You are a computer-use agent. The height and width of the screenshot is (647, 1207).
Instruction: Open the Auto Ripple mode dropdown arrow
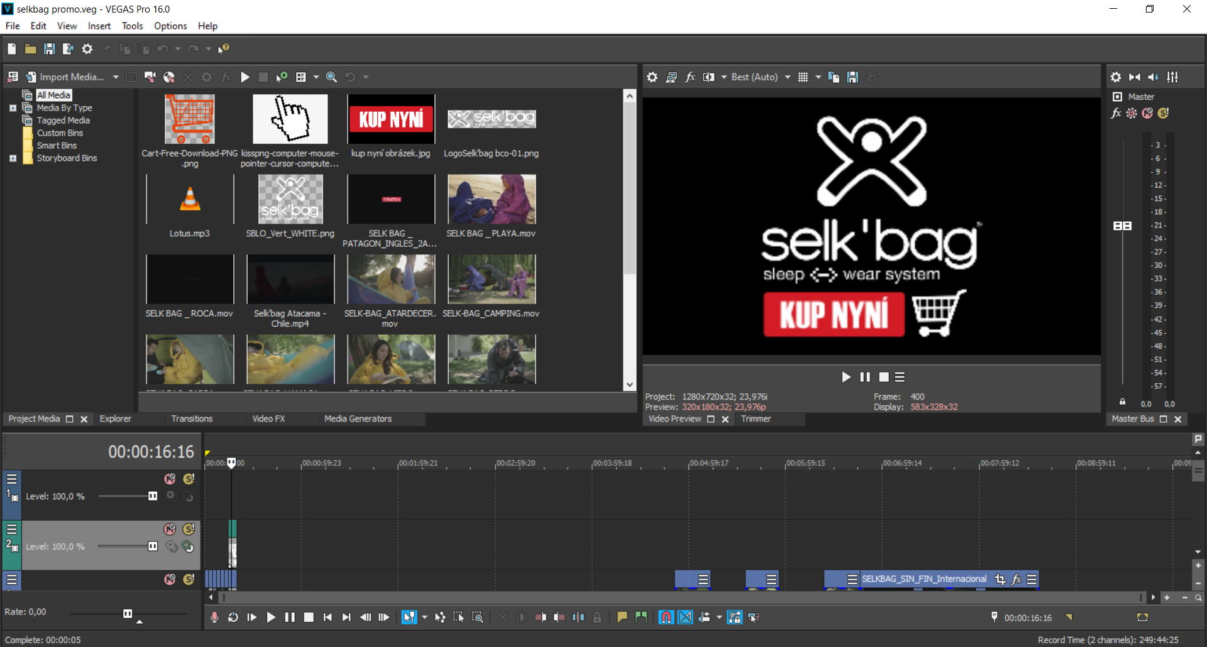click(x=720, y=617)
